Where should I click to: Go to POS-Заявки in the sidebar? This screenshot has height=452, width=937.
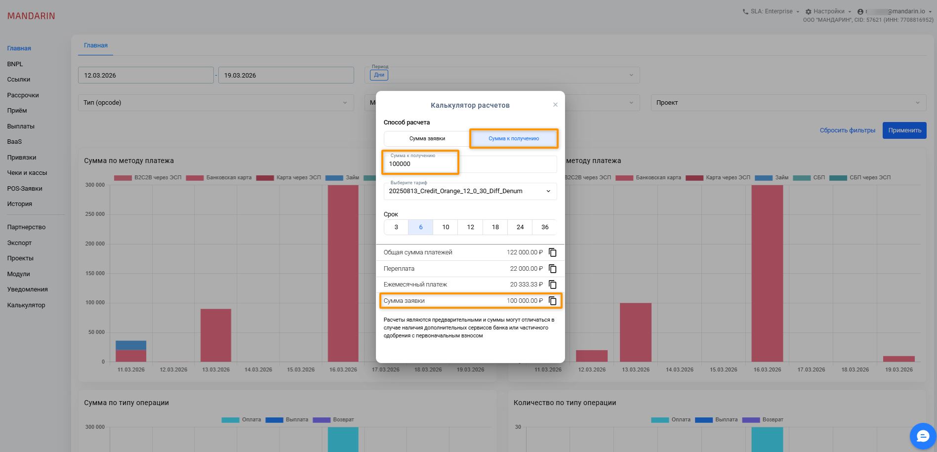point(25,189)
